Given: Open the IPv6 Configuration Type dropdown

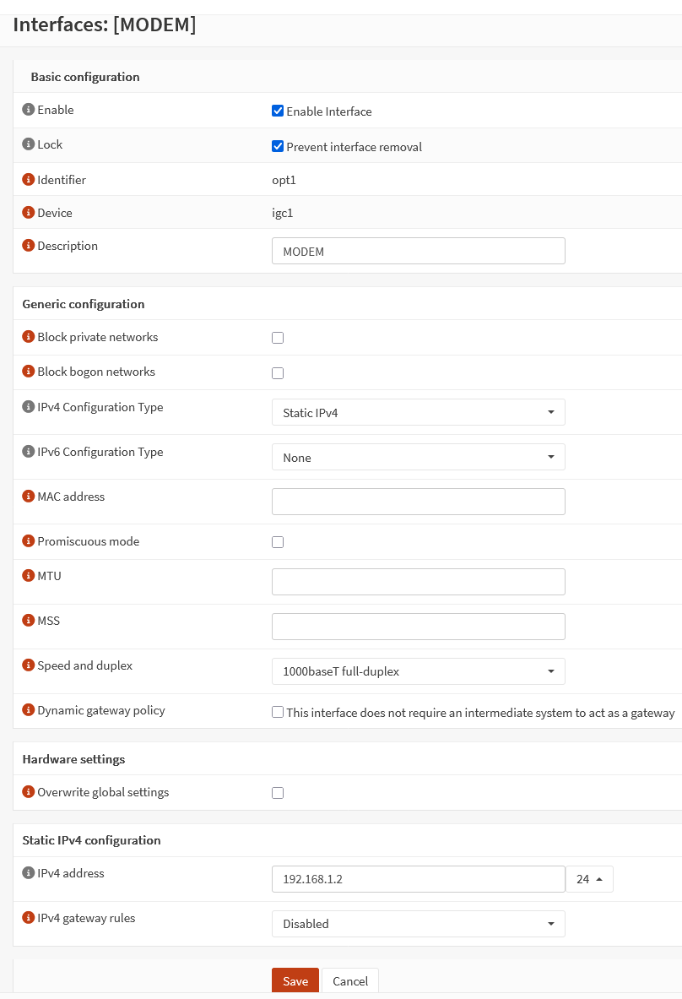Looking at the screenshot, I should (418, 458).
